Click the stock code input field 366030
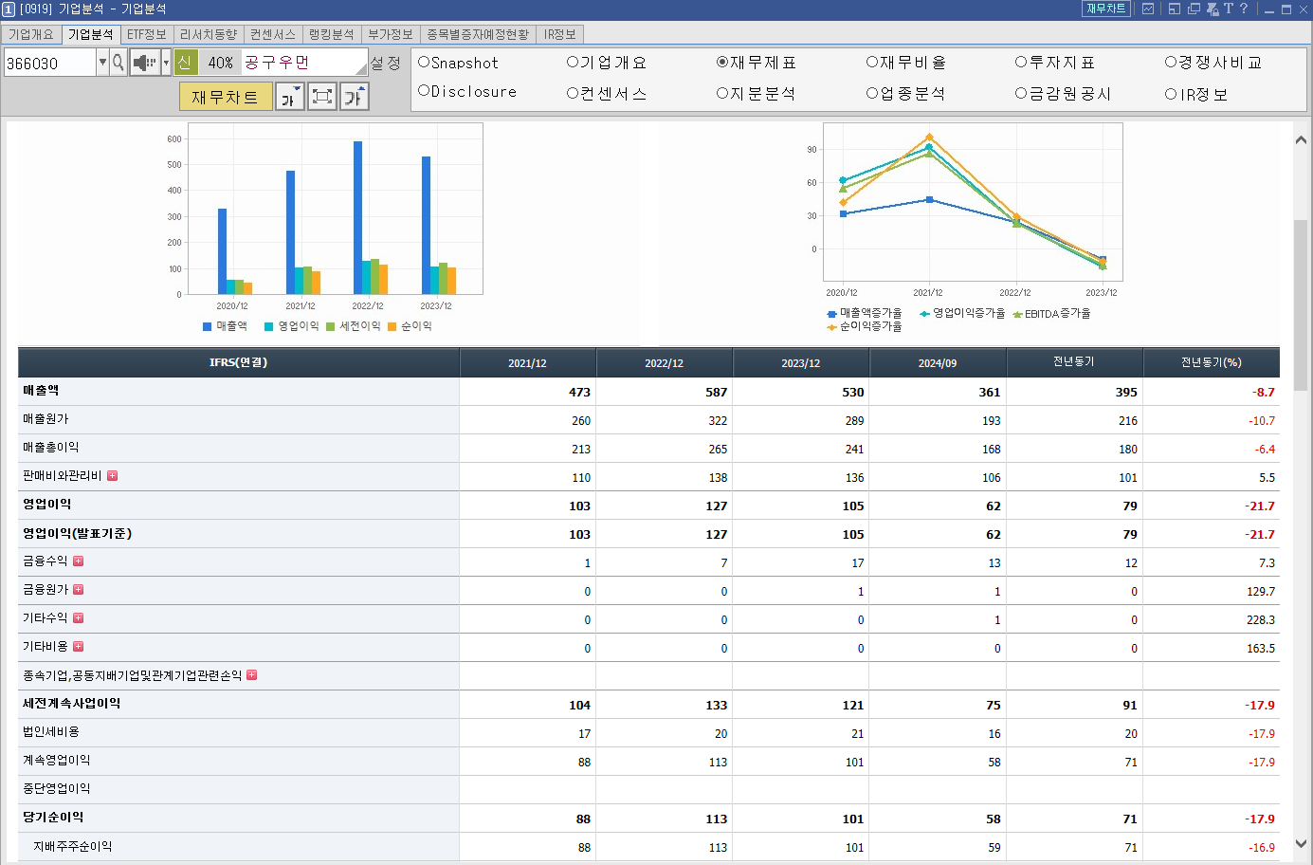This screenshot has height=865, width=1313. (50, 64)
